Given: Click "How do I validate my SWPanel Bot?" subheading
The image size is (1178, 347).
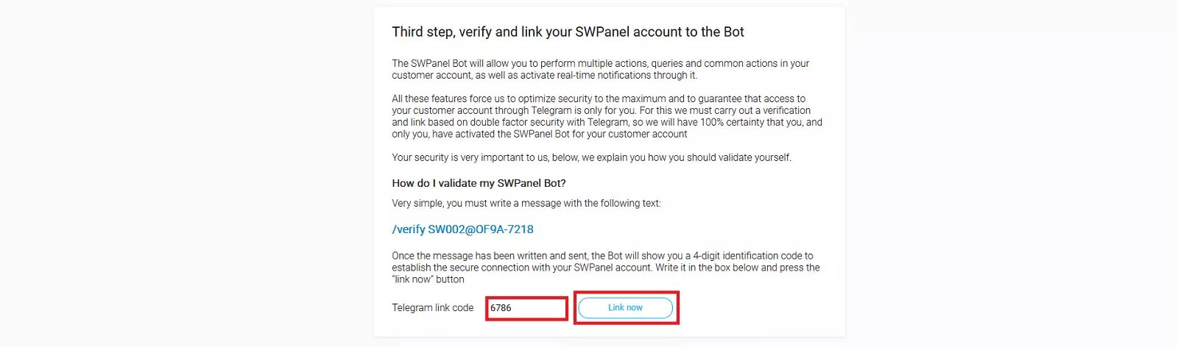Looking at the screenshot, I should click(479, 183).
